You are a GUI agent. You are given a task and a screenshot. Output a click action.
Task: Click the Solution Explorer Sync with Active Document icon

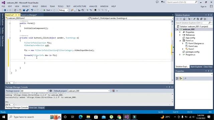pos(194,19)
